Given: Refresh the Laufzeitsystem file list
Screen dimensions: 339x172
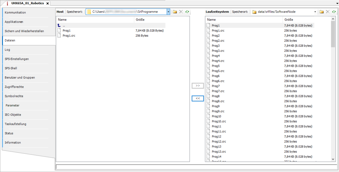Looking at the screenshot, I should point(334,12).
